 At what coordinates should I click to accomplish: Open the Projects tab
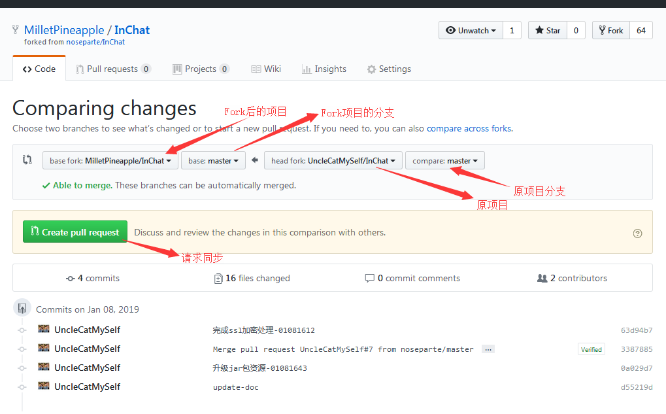pos(201,69)
